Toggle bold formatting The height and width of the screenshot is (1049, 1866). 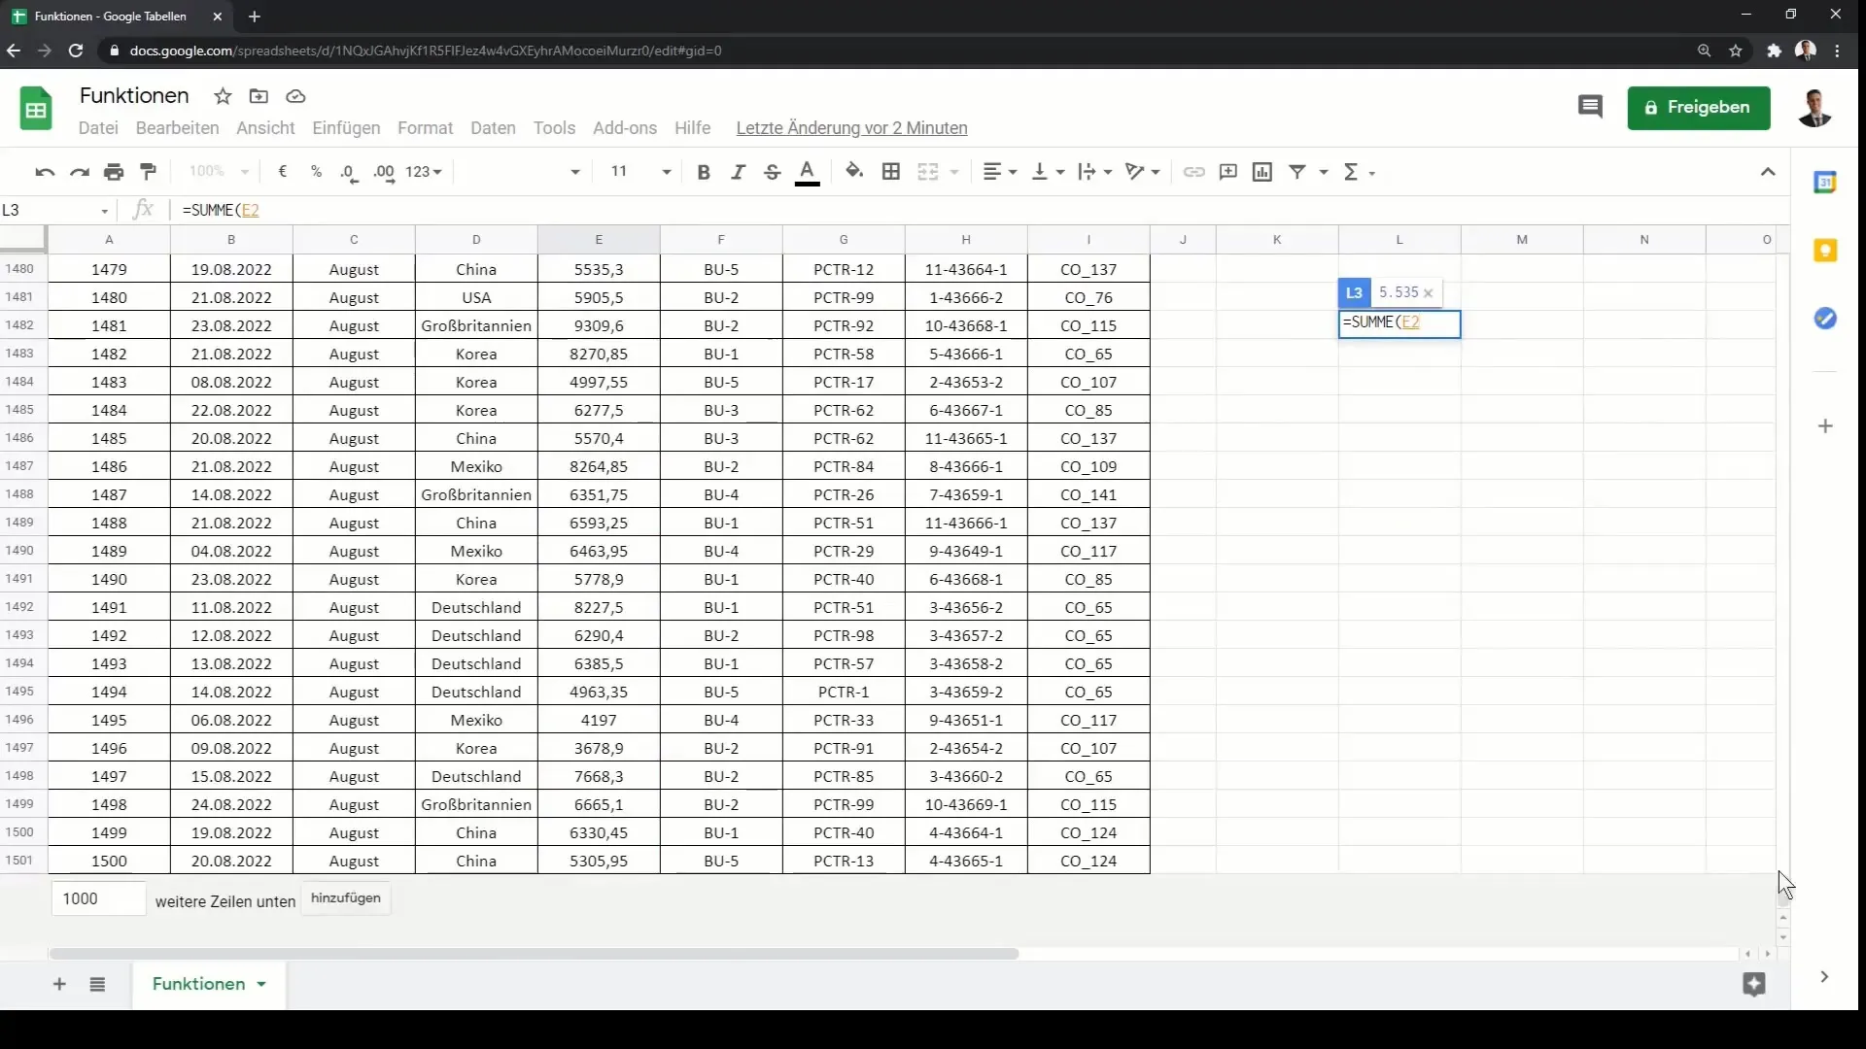[704, 172]
